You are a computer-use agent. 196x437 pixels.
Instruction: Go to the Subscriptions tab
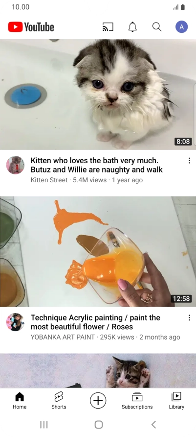pyautogui.click(x=137, y=400)
